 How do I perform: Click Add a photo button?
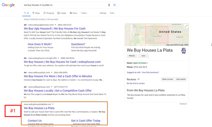pos(181,79)
